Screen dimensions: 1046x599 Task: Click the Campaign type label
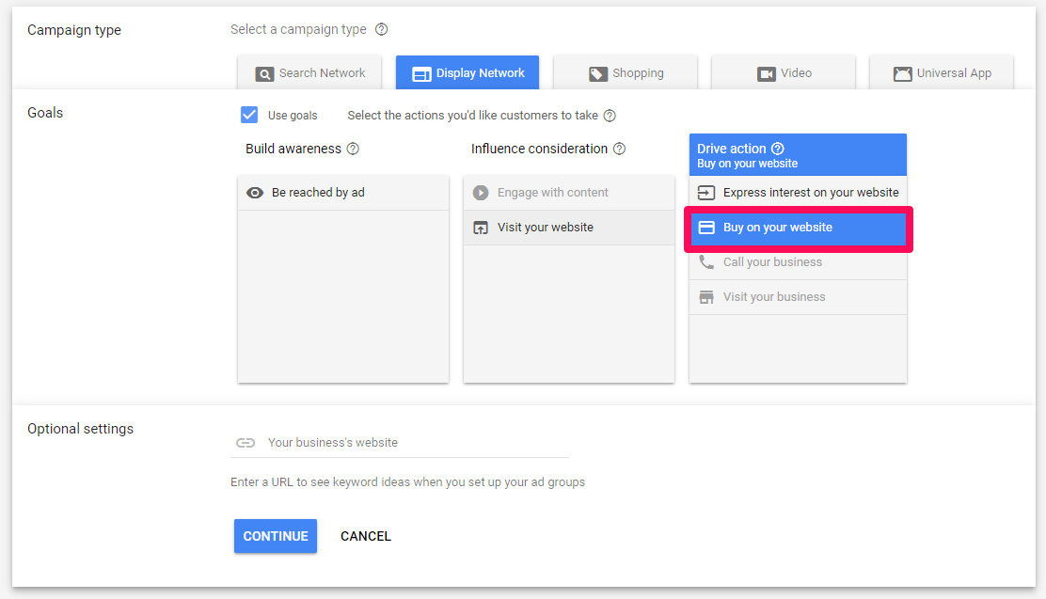point(74,30)
